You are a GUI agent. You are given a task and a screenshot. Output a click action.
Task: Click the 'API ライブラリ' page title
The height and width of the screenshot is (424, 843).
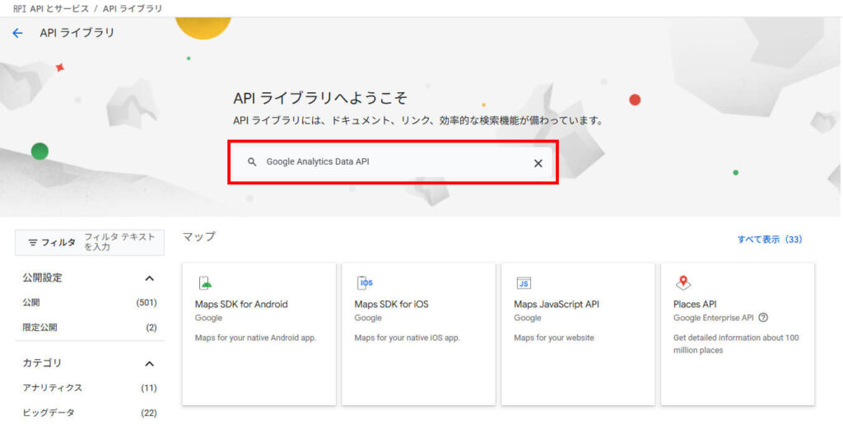pyautogui.click(x=77, y=33)
